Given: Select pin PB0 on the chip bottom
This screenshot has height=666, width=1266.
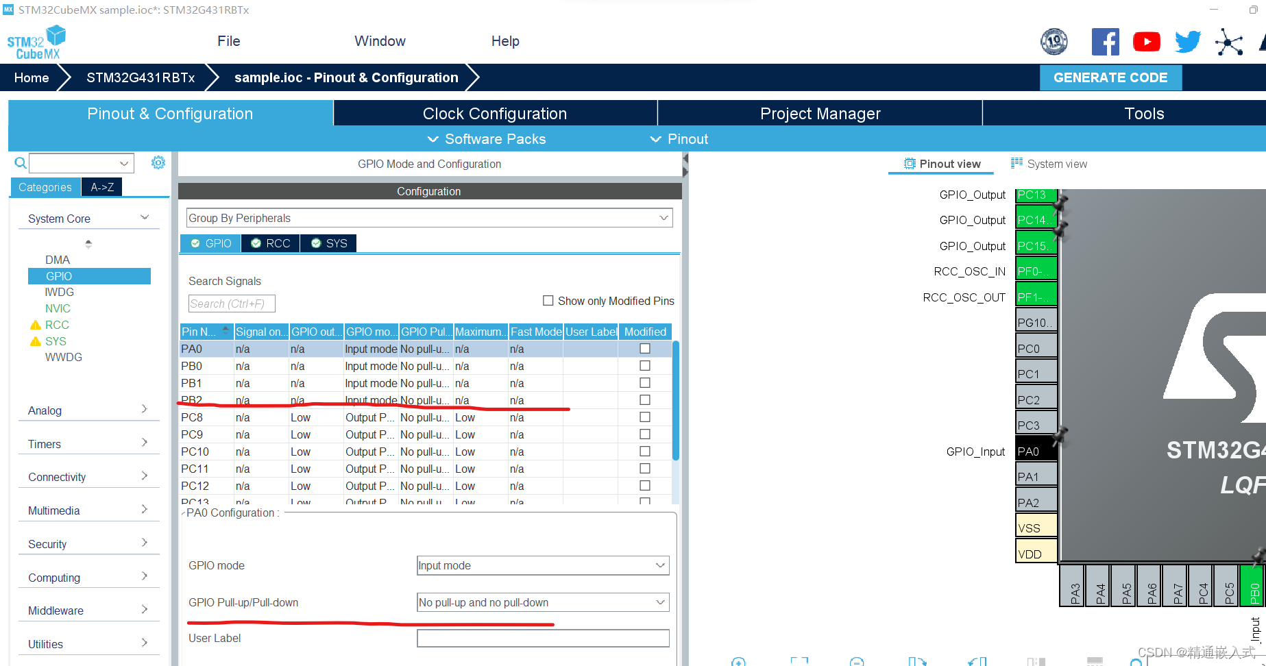Looking at the screenshot, I should 1254,585.
